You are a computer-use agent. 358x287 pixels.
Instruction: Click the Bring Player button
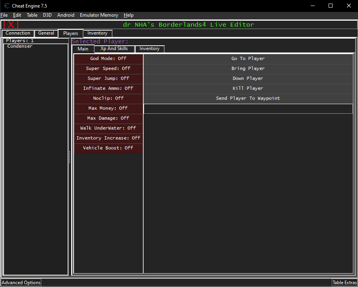point(248,69)
